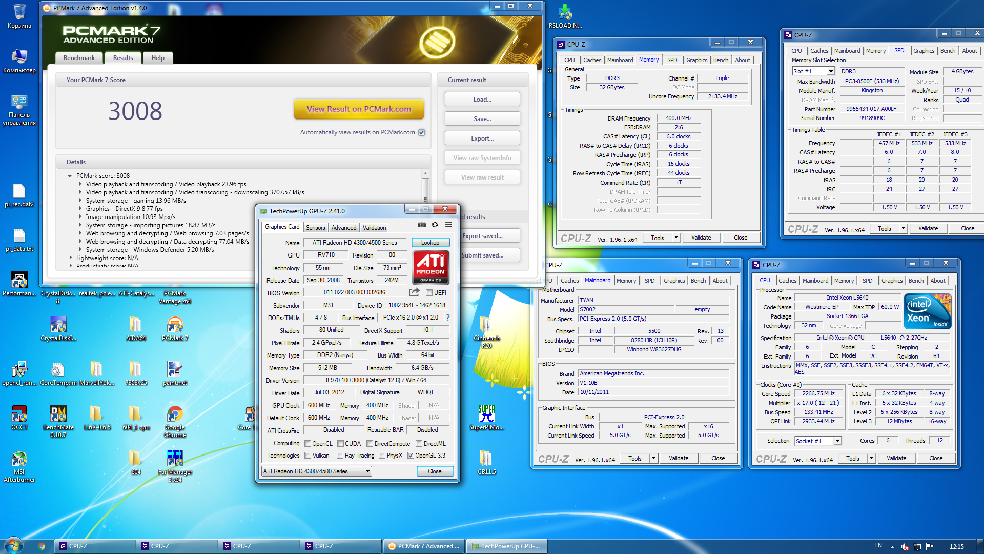Image resolution: width=984 pixels, height=554 pixels.
Task: Open the Windows Start menu
Action: [x=14, y=546]
